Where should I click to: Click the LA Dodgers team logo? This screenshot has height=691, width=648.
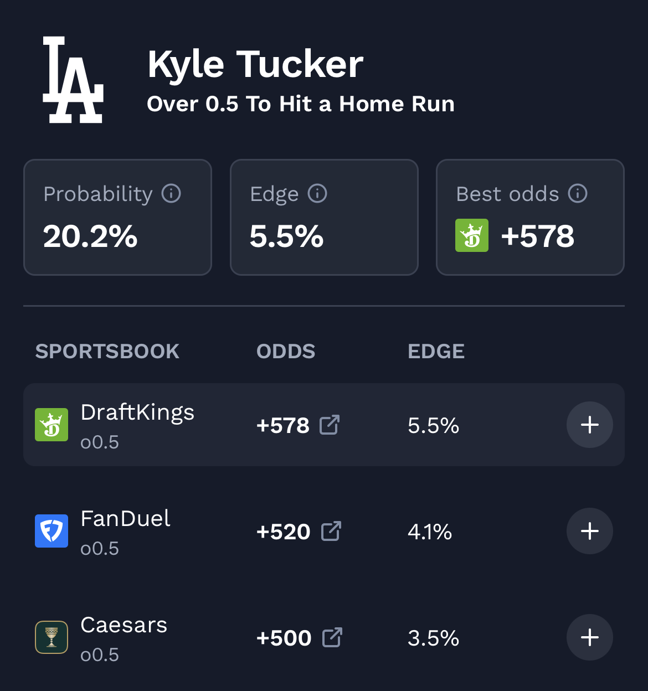tap(73, 80)
